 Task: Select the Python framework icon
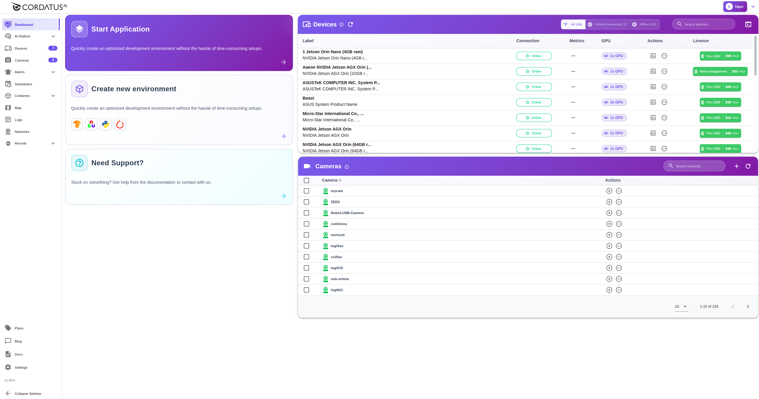(105, 124)
